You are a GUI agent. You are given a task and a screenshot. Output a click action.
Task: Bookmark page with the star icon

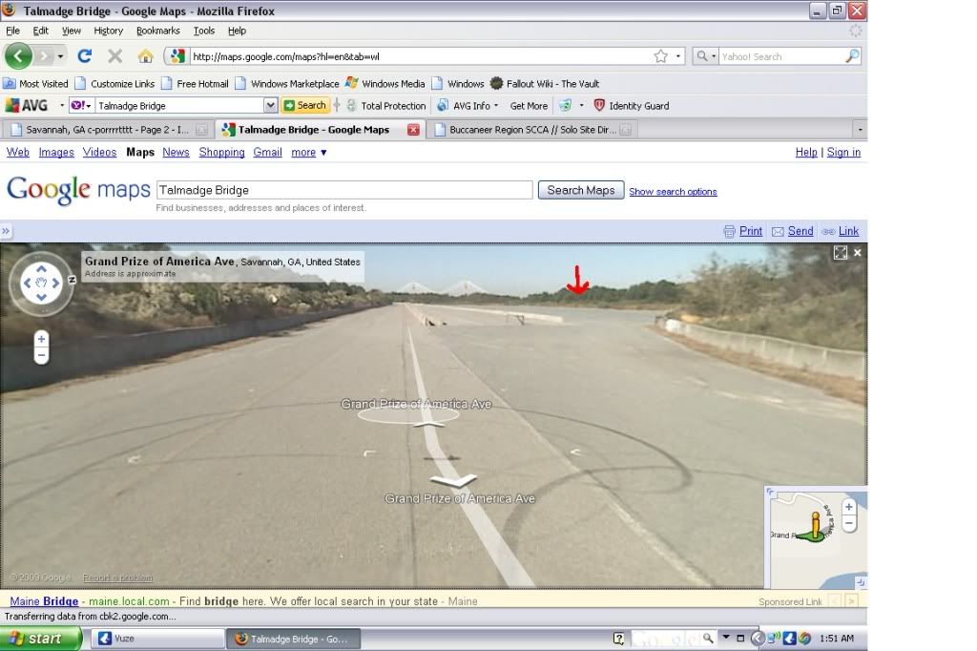pos(661,56)
